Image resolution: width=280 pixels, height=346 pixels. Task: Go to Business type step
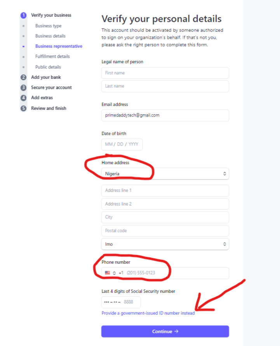[48, 26]
